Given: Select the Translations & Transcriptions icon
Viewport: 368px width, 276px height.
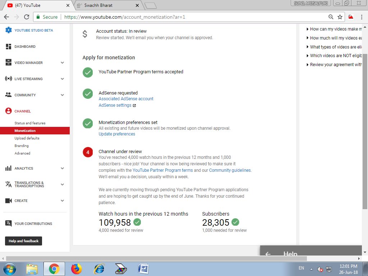Looking at the screenshot, I should pos(9,184).
